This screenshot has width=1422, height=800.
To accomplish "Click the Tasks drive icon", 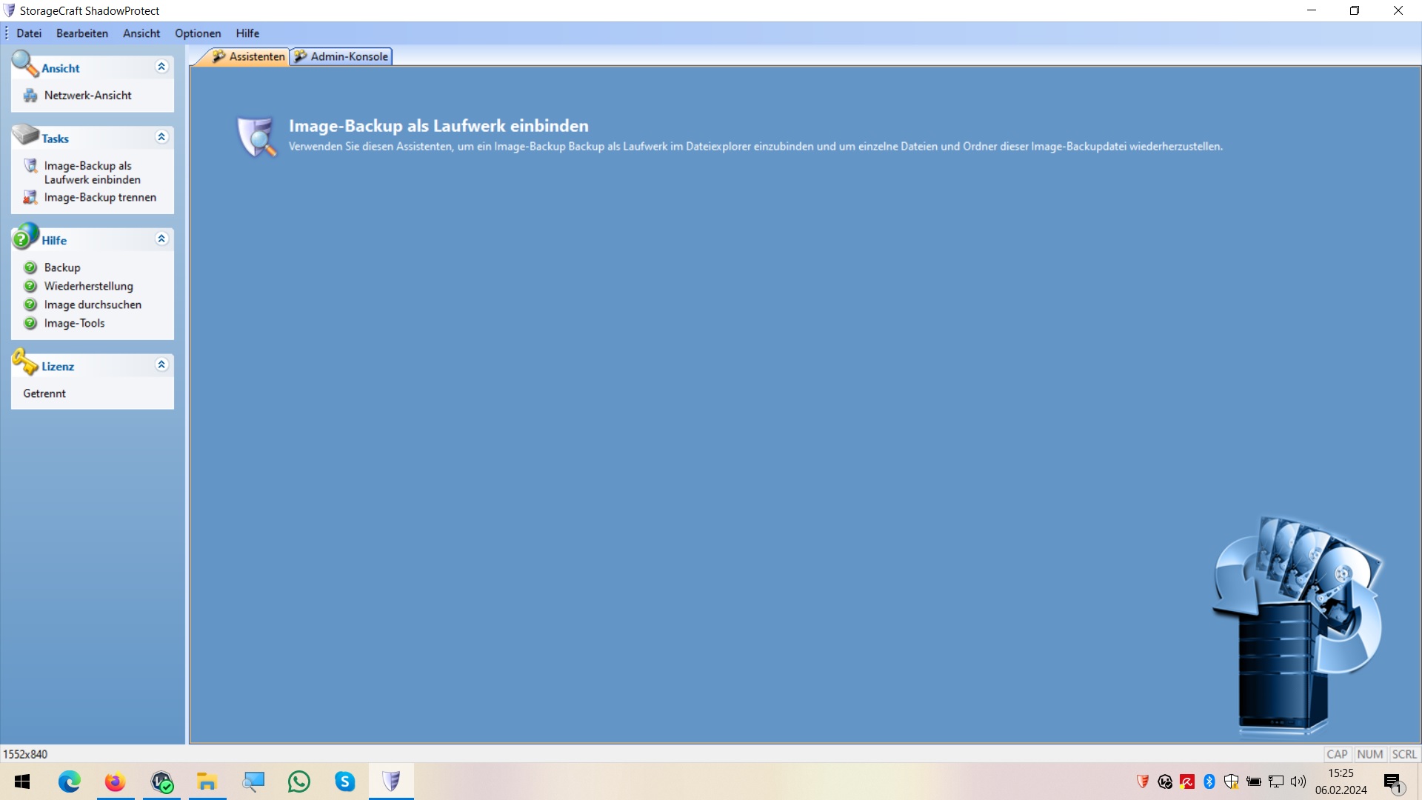I will pos(25,135).
